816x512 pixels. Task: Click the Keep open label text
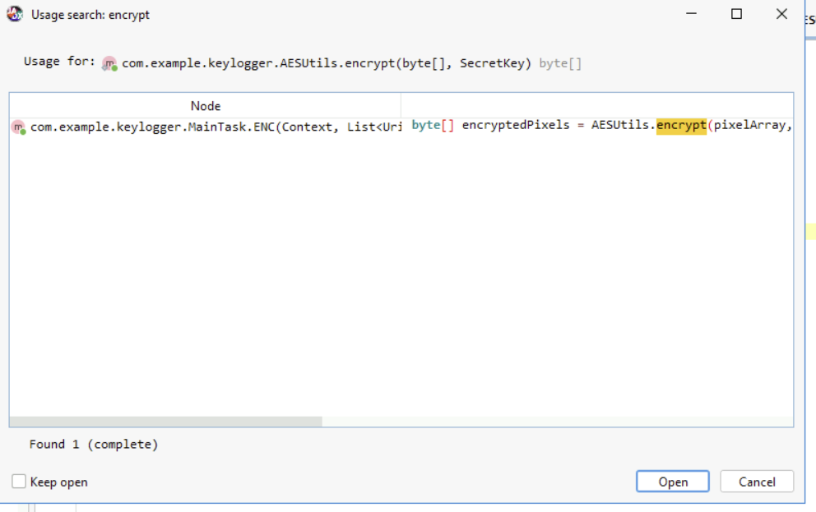pos(58,482)
